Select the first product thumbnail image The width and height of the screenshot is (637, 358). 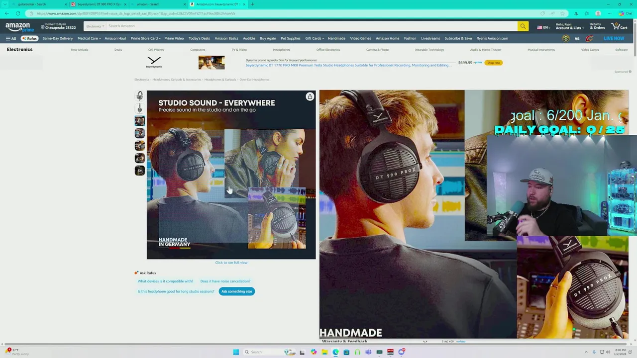coord(140,95)
